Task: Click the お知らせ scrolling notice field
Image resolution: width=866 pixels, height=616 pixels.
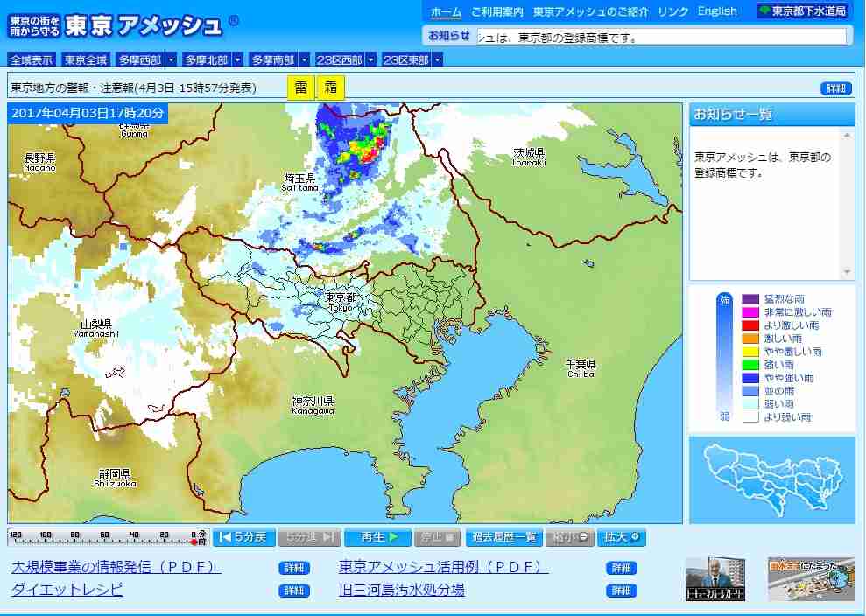Action: [661, 37]
